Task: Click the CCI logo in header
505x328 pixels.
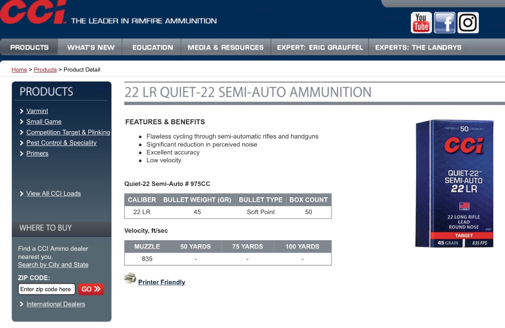Action: click(33, 12)
